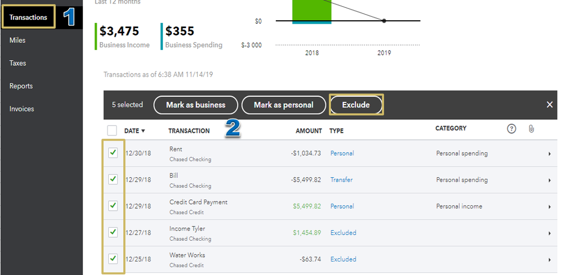
Task: Uncheck the Income Tyler transaction checkbox
Action: pos(113,232)
